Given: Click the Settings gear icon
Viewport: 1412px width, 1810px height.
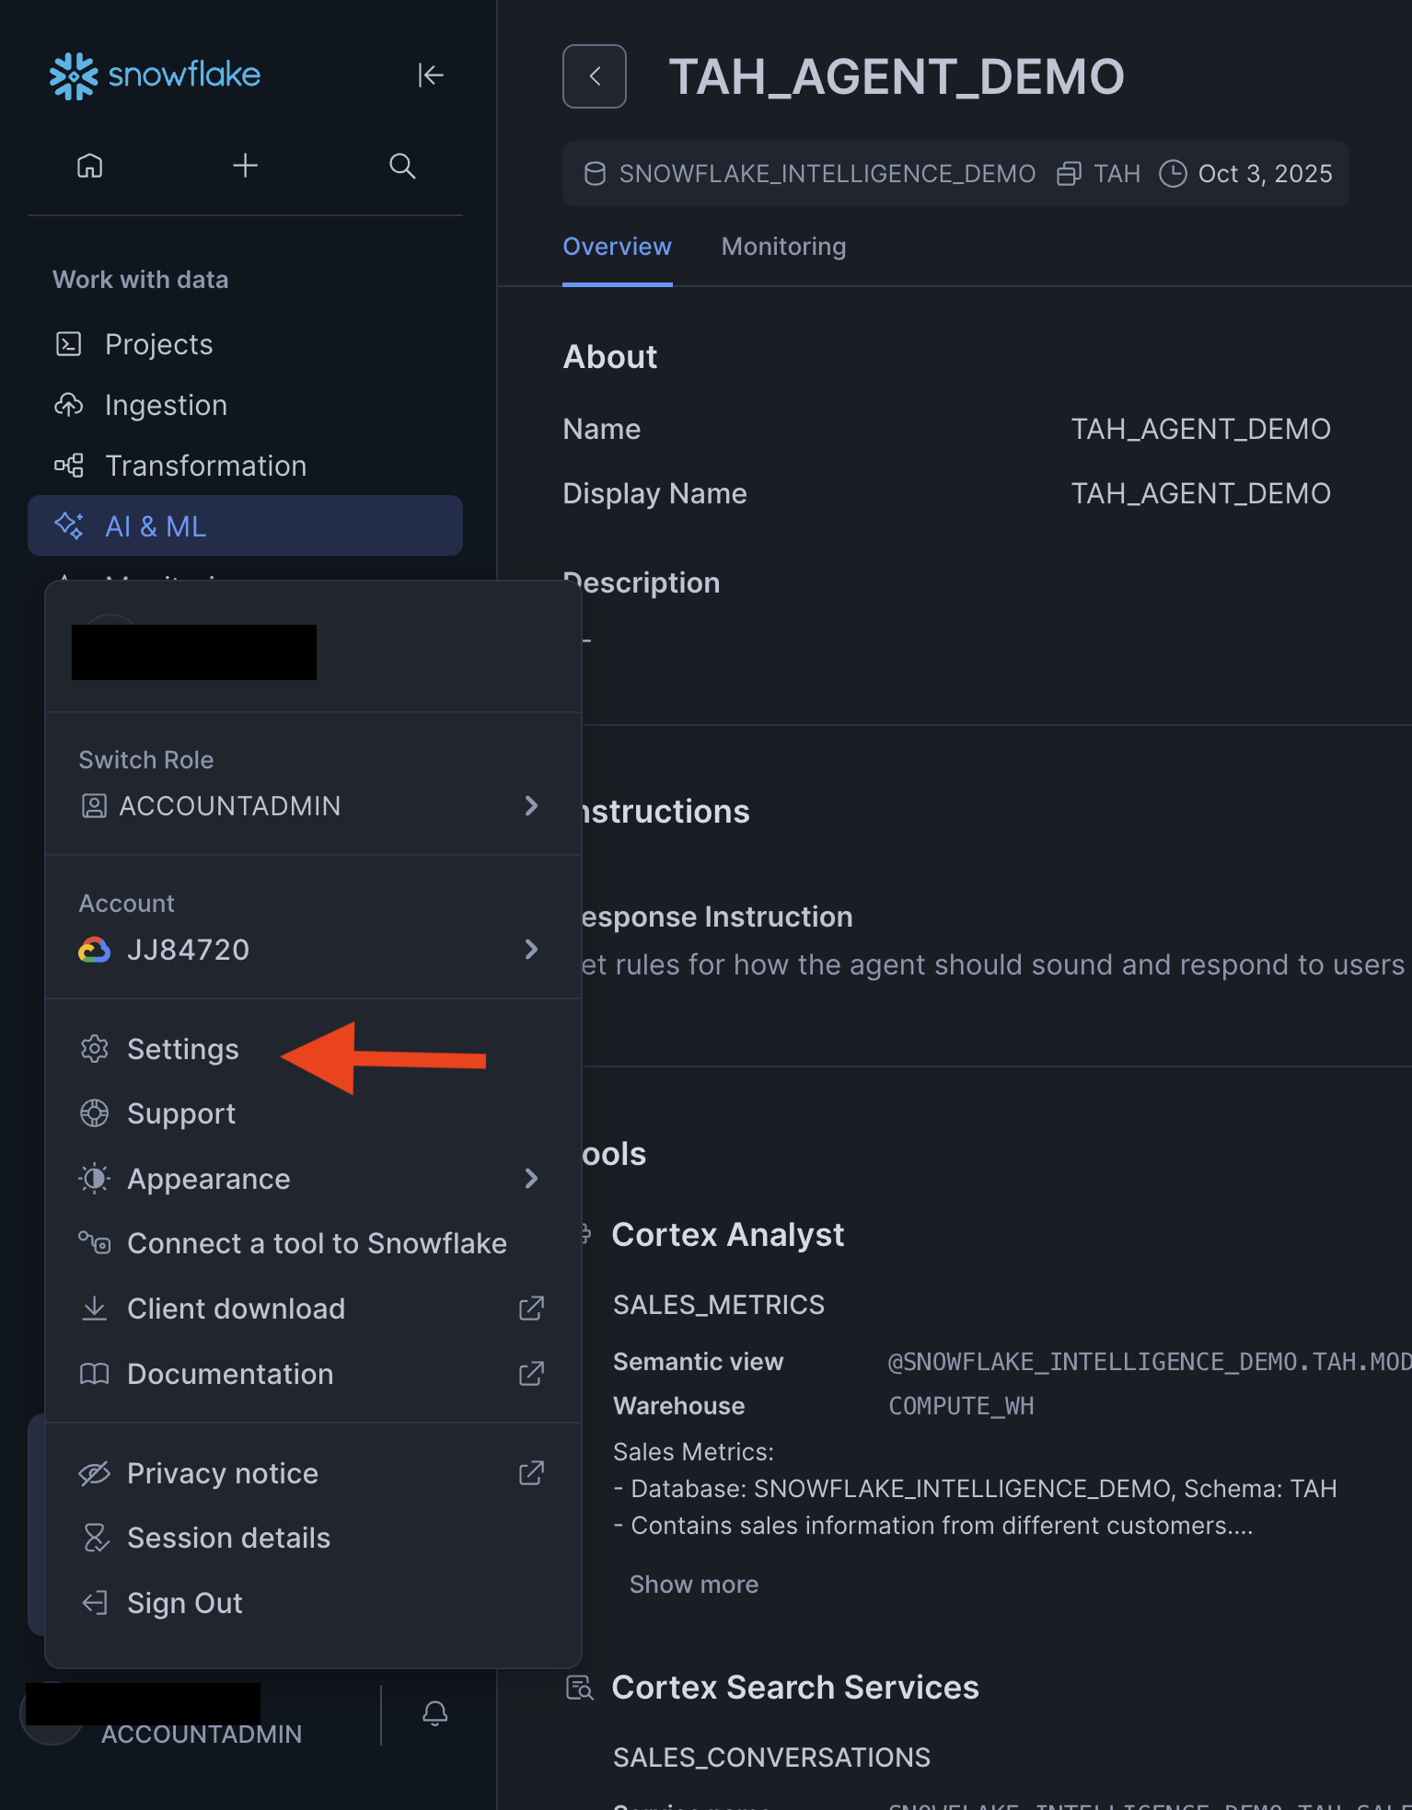Looking at the screenshot, I should (x=95, y=1049).
